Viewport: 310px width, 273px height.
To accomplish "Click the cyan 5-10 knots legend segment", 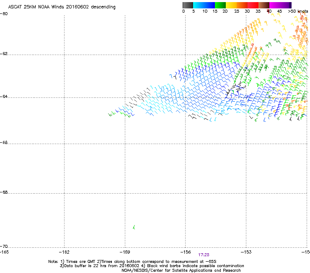I will (199, 5).
